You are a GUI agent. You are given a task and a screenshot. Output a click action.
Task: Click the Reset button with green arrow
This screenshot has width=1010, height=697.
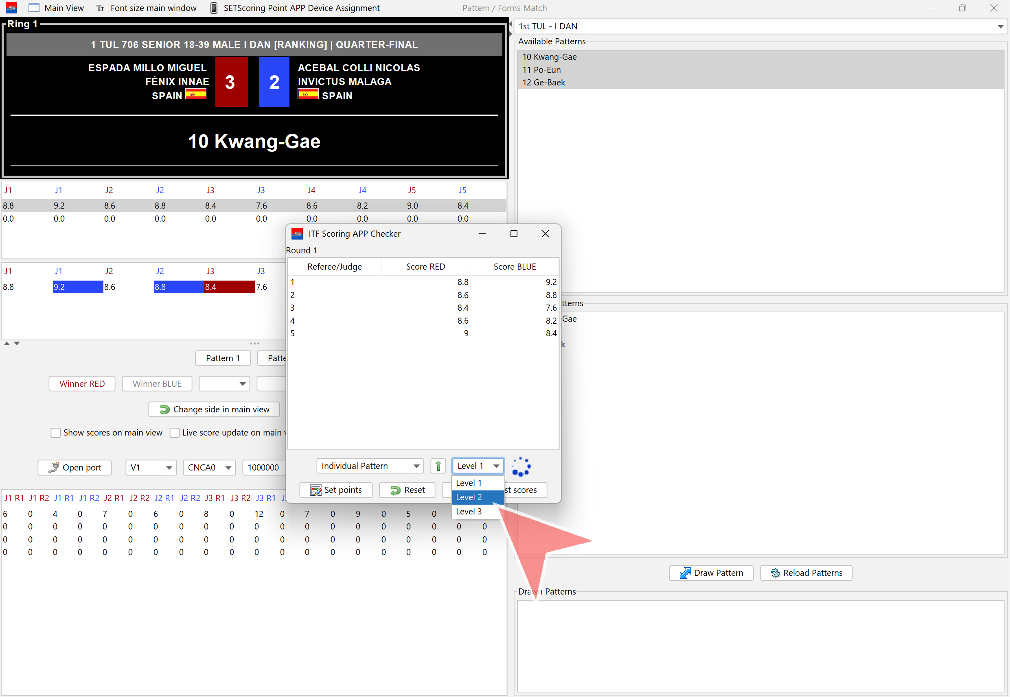click(407, 490)
